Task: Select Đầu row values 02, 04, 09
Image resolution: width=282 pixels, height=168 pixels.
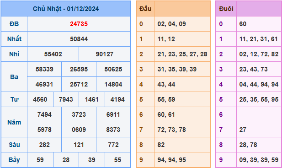Action: pyautogui.click(x=171, y=24)
